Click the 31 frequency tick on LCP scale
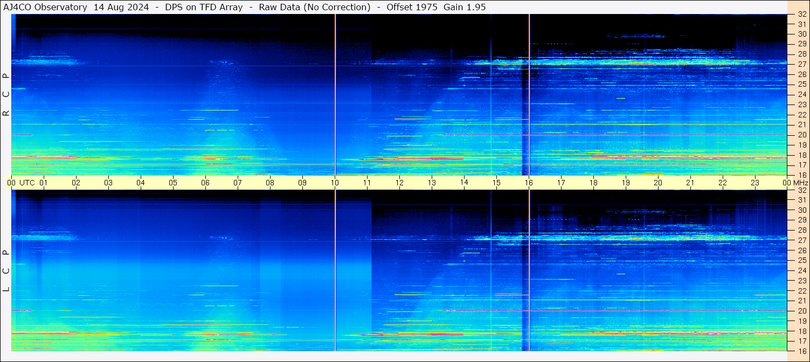The image size is (810, 362). pyautogui.click(x=802, y=200)
